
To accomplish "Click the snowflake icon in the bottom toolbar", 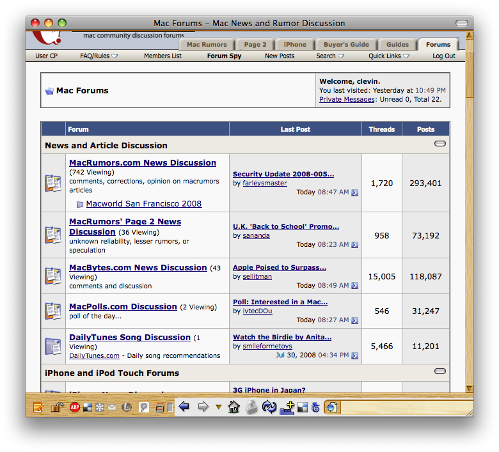I will (100, 407).
